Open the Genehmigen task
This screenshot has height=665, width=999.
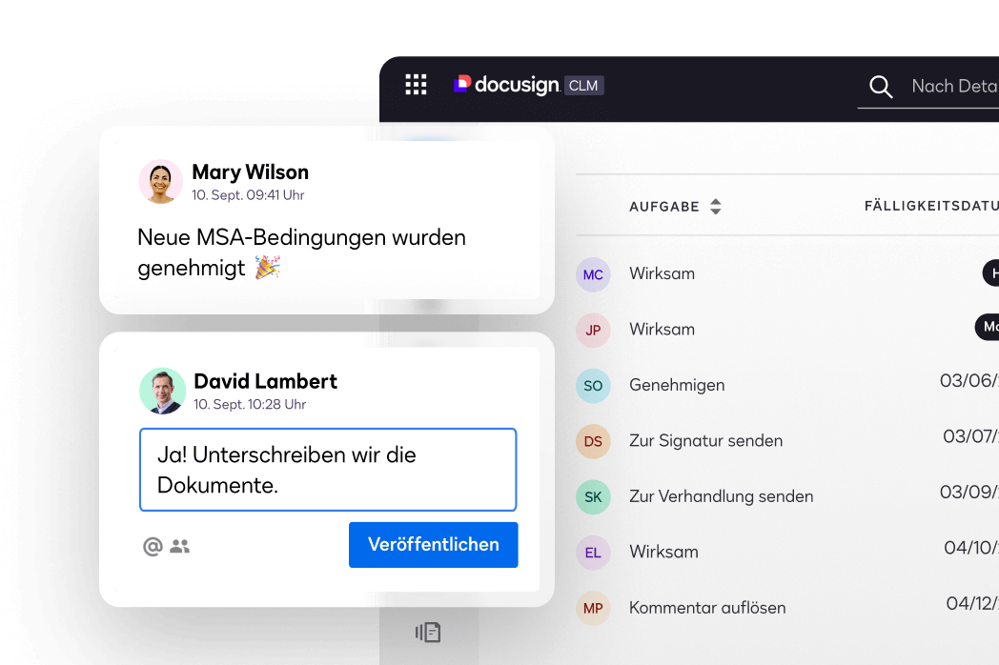tap(677, 386)
